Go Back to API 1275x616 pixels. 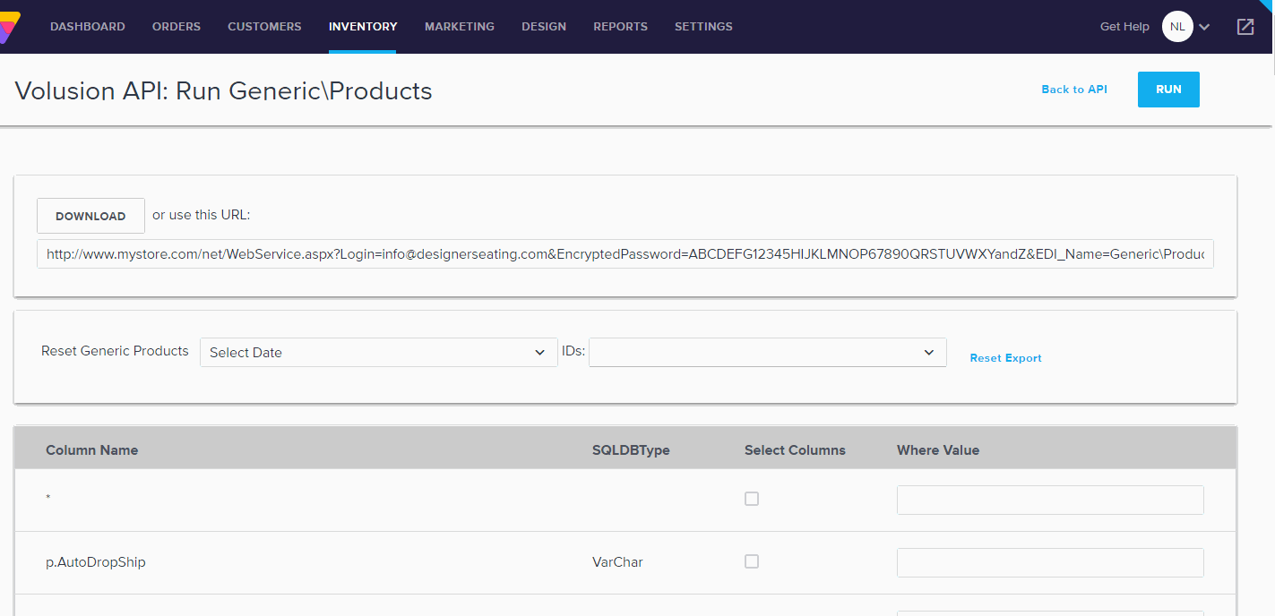(x=1074, y=90)
